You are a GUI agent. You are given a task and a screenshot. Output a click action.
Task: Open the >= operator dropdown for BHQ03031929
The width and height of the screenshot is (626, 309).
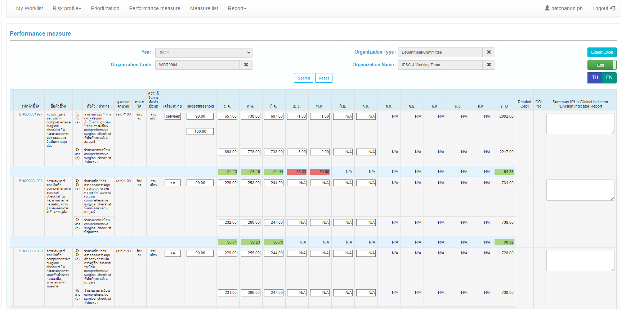[173, 253]
